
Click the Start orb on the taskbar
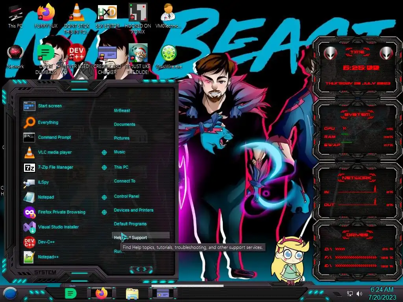point(10,294)
